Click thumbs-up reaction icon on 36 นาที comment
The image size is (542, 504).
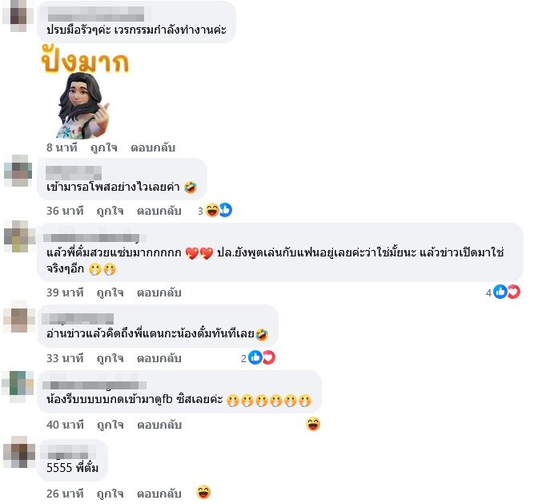point(226,210)
